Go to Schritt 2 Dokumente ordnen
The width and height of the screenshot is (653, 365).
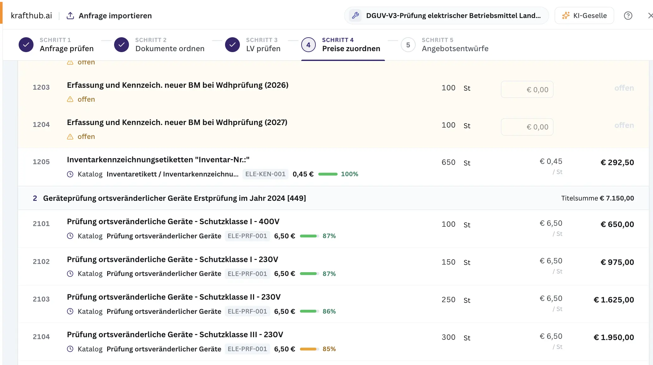(x=159, y=45)
